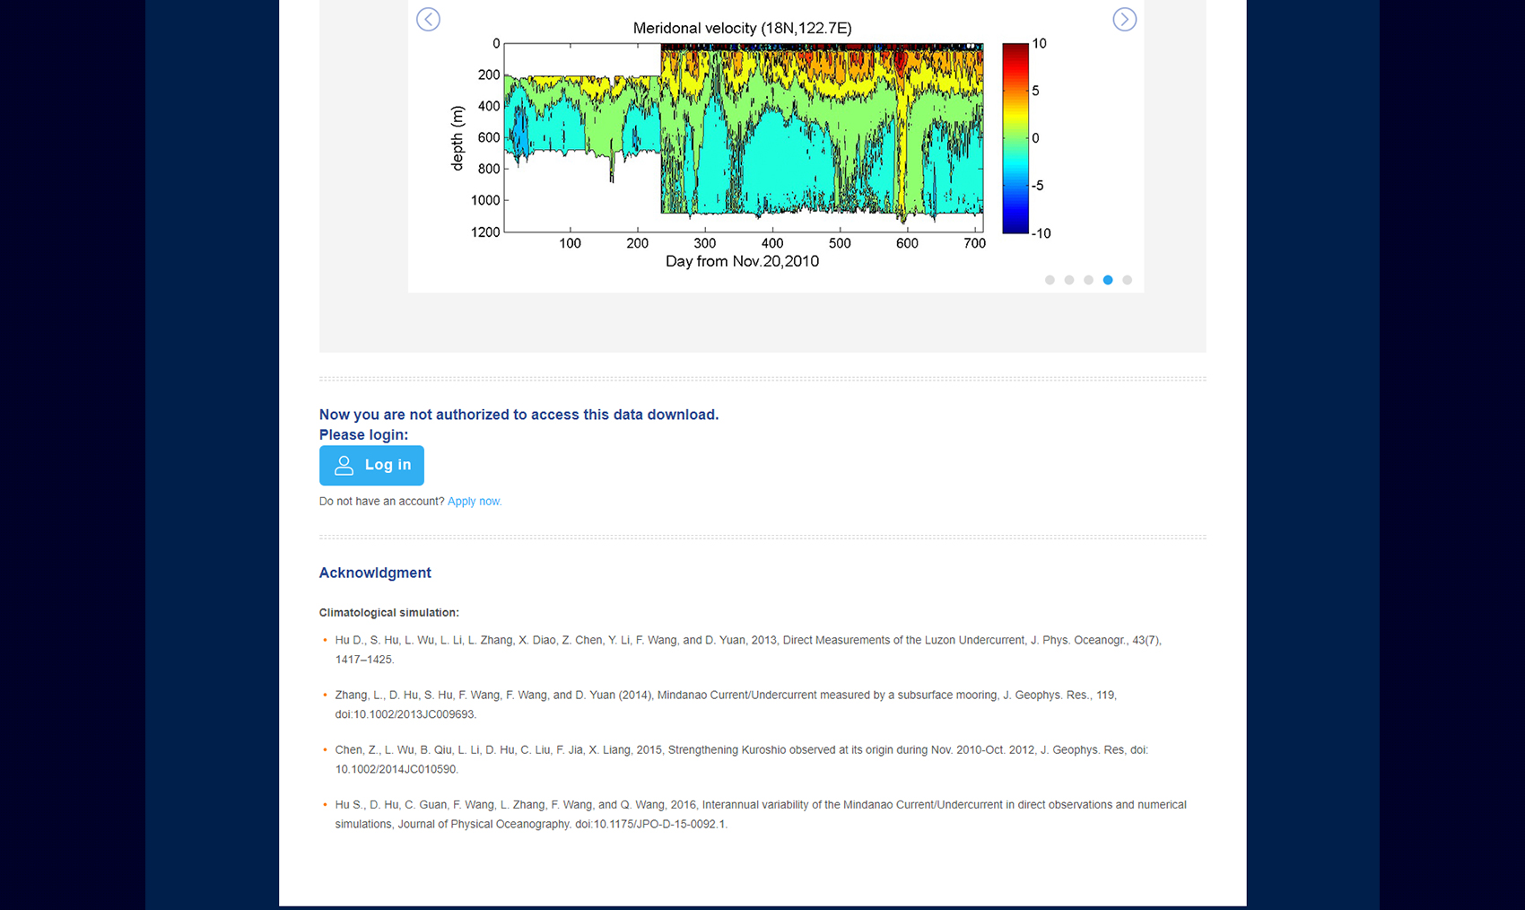Click the Do not have an account text
The width and height of the screenshot is (1525, 910).
click(x=381, y=502)
